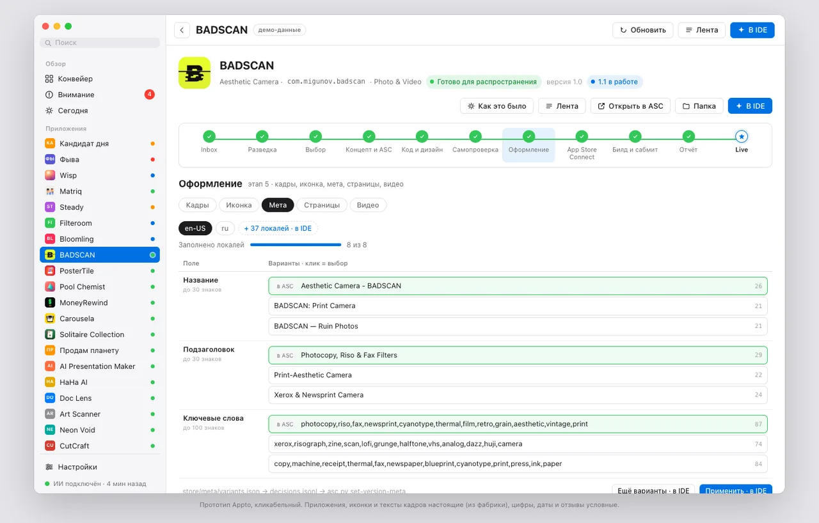Open Внимание with 4 alerts
This screenshot has width=819, height=523.
coord(100,95)
